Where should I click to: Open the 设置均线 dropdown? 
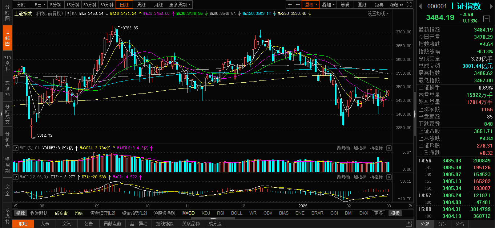[x=378, y=13]
